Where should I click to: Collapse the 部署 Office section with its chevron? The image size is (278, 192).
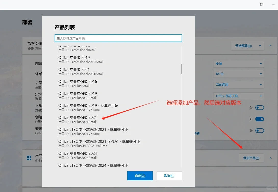(x=271, y=46)
